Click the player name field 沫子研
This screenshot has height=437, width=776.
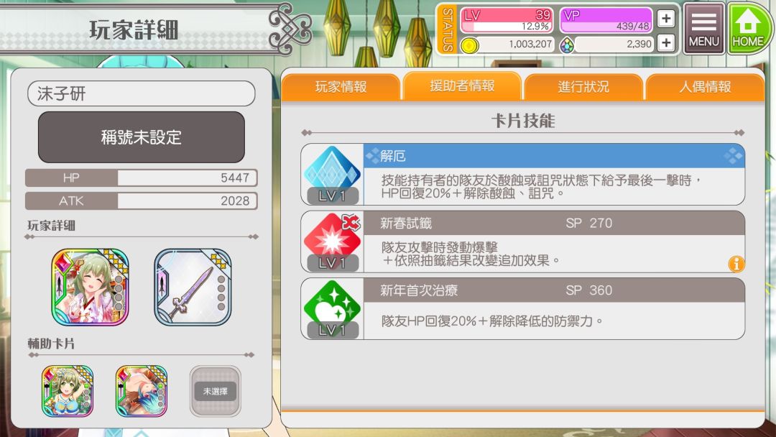[142, 93]
